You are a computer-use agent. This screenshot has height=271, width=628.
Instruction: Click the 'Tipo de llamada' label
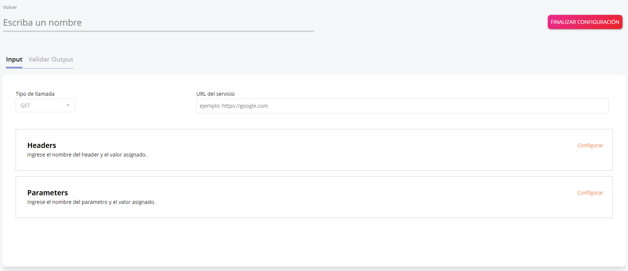click(35, 94)
